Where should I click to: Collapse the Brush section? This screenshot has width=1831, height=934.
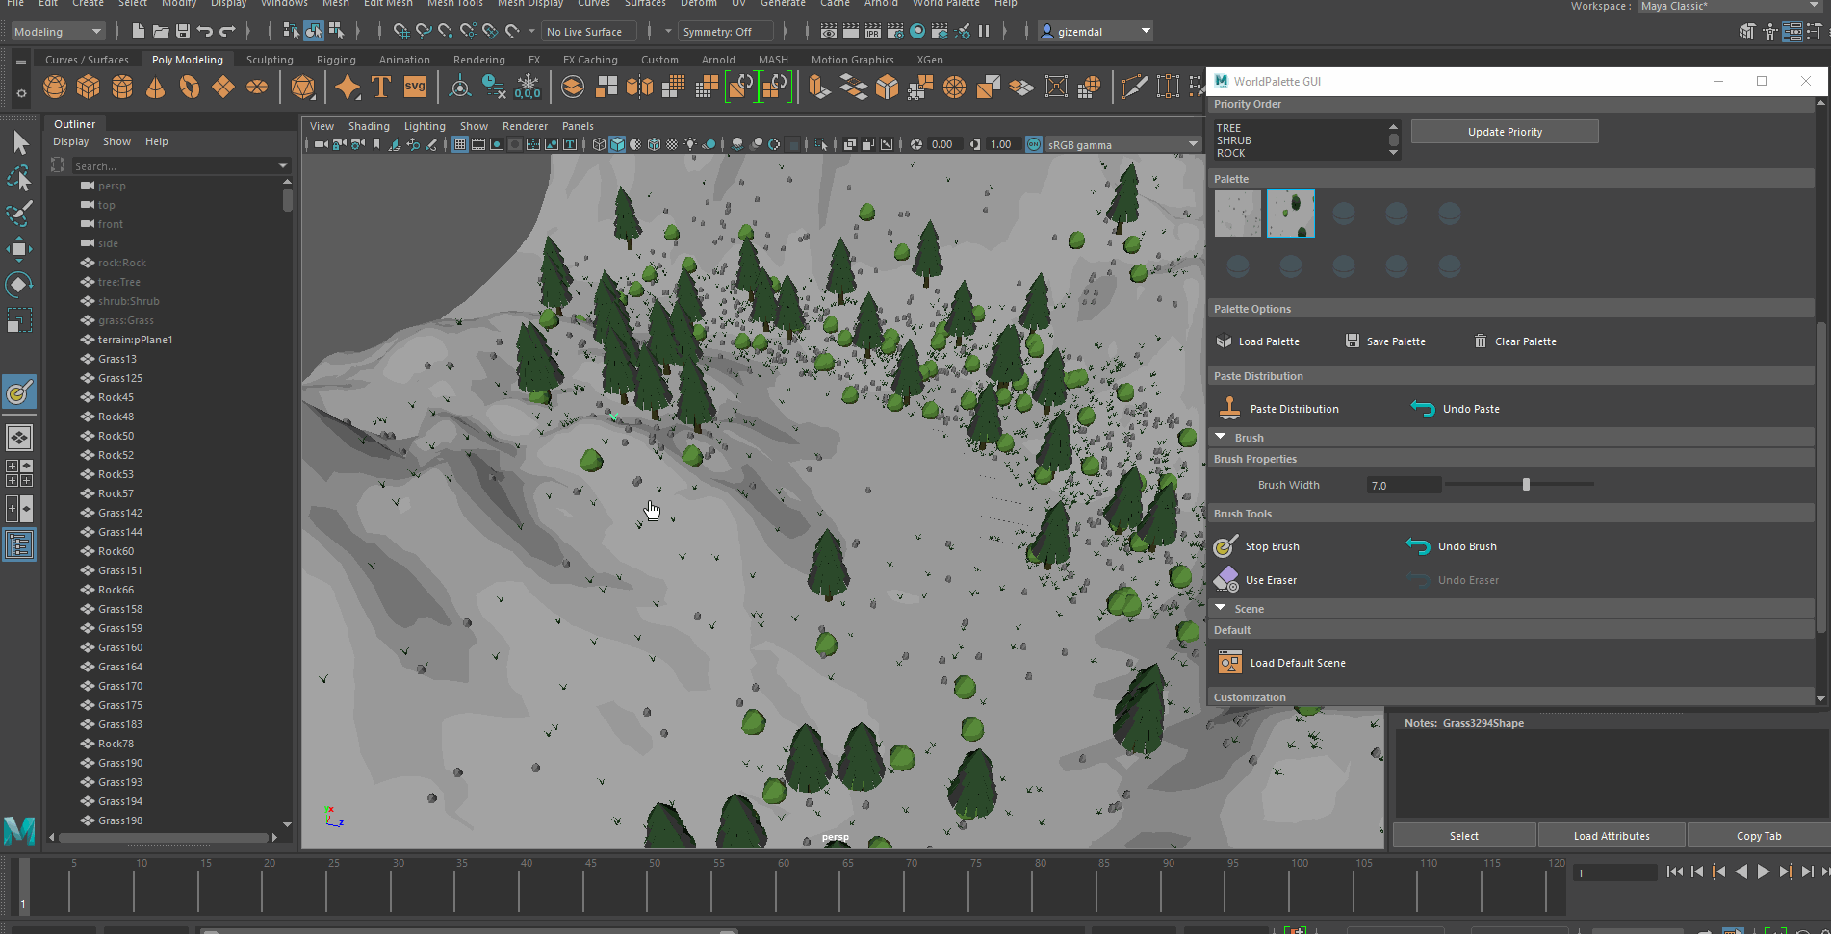pos(1221,438)
